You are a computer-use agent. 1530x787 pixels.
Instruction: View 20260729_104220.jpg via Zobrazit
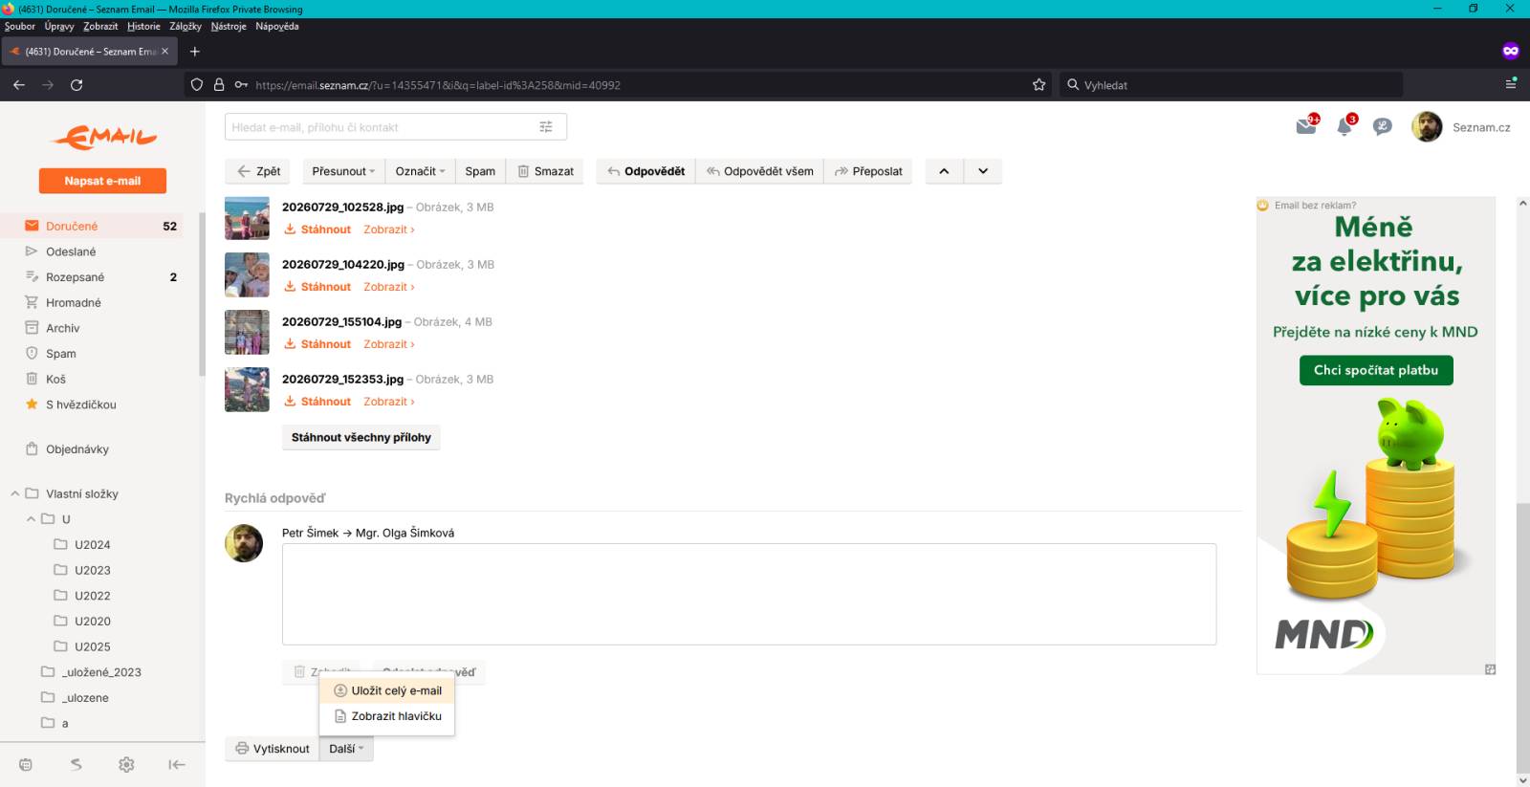coord(388,287)
